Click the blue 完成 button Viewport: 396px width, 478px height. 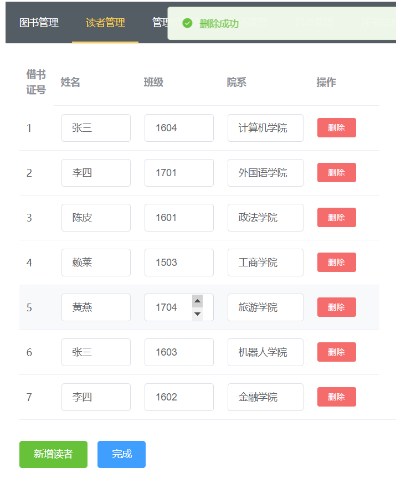point(121,454)
